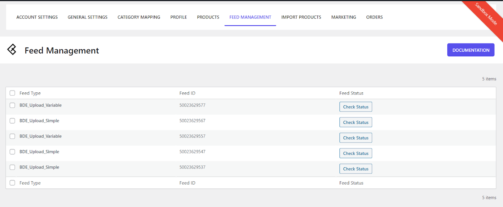503x207 pixels.
Task: Click the bottom Feed Status column footer
Action: tap(351, 183)
